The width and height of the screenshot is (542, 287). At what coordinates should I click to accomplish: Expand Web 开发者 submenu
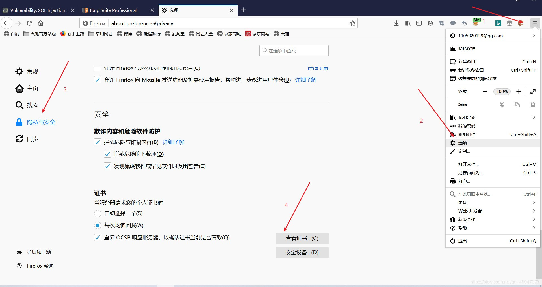click(x=493, y=211)
